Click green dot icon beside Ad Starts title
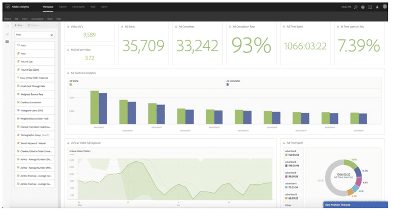The width and height of the screenshot is (393, 213). (x=122, y=26)
